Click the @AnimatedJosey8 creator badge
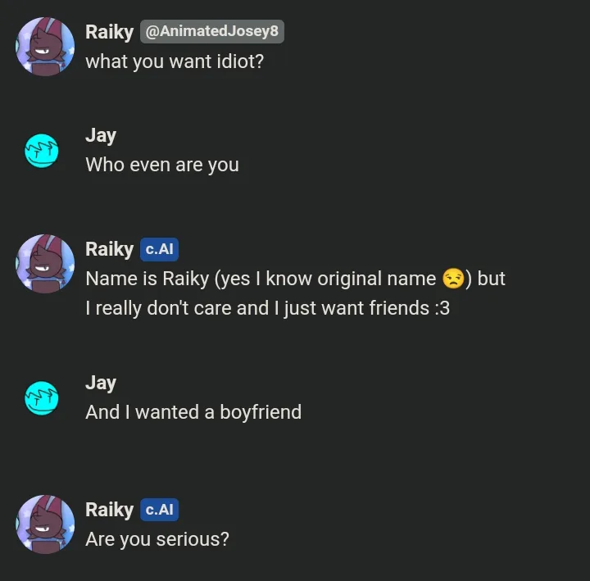Screen dimensions: 590x581 click(212, 31)
